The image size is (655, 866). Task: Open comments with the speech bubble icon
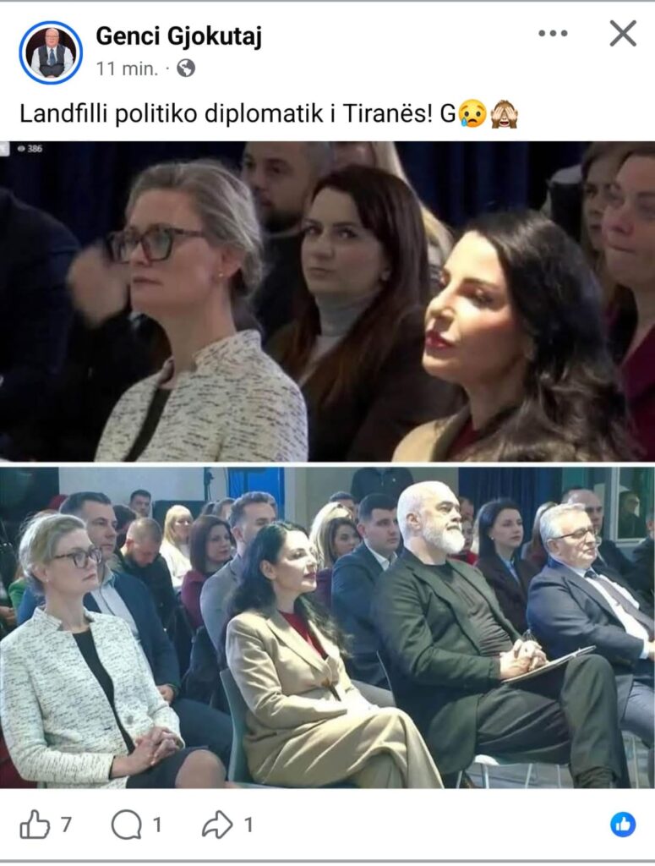[x=126, y=825]
